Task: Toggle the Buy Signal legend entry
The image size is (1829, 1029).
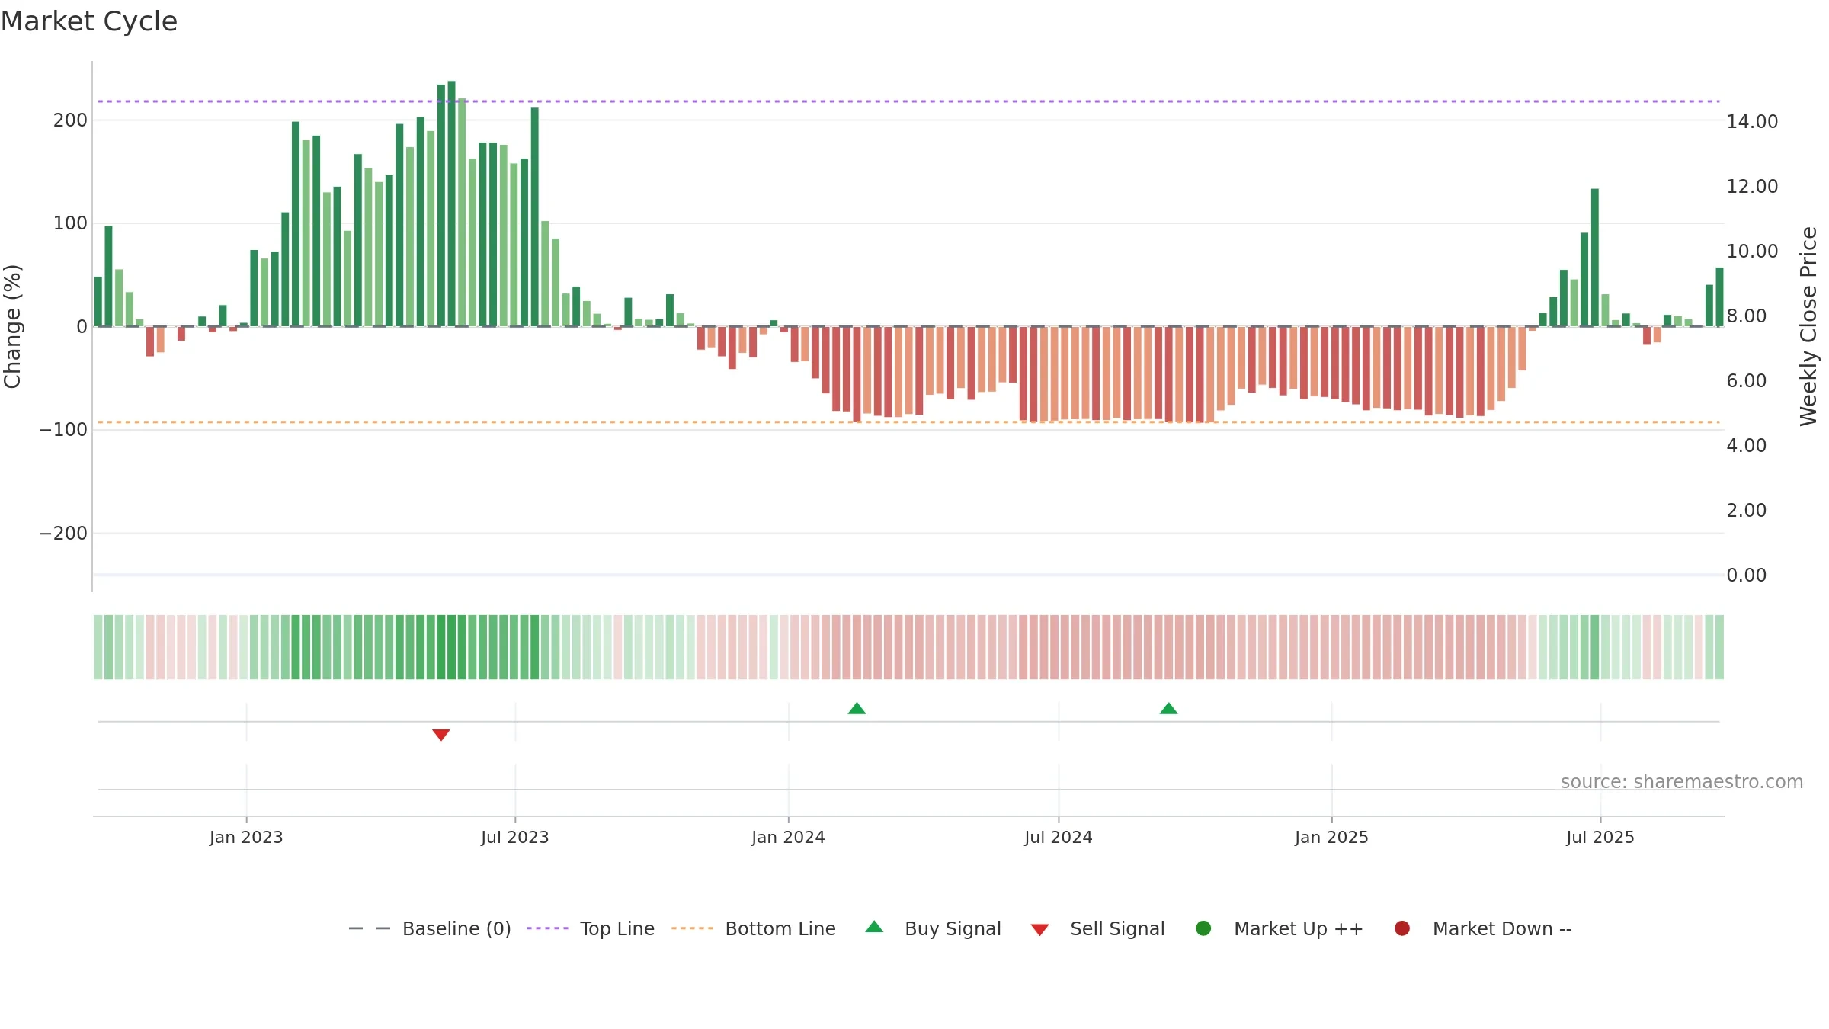Action: [934, 928]
